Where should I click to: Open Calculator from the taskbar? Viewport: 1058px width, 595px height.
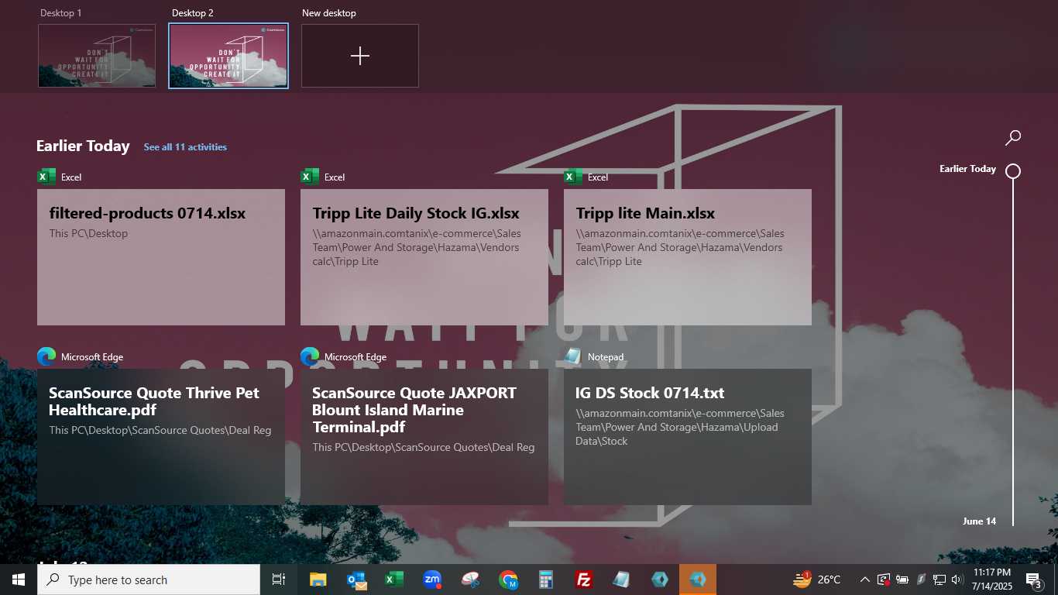[546, 580]
